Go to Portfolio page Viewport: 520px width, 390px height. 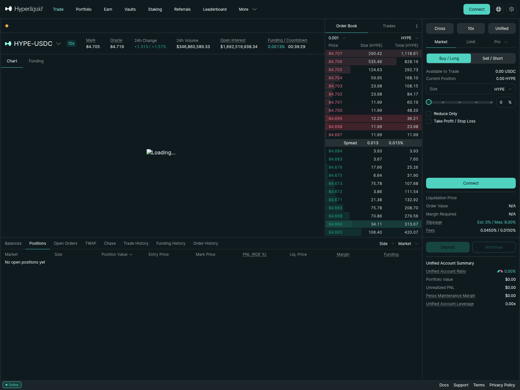[84, 9]
